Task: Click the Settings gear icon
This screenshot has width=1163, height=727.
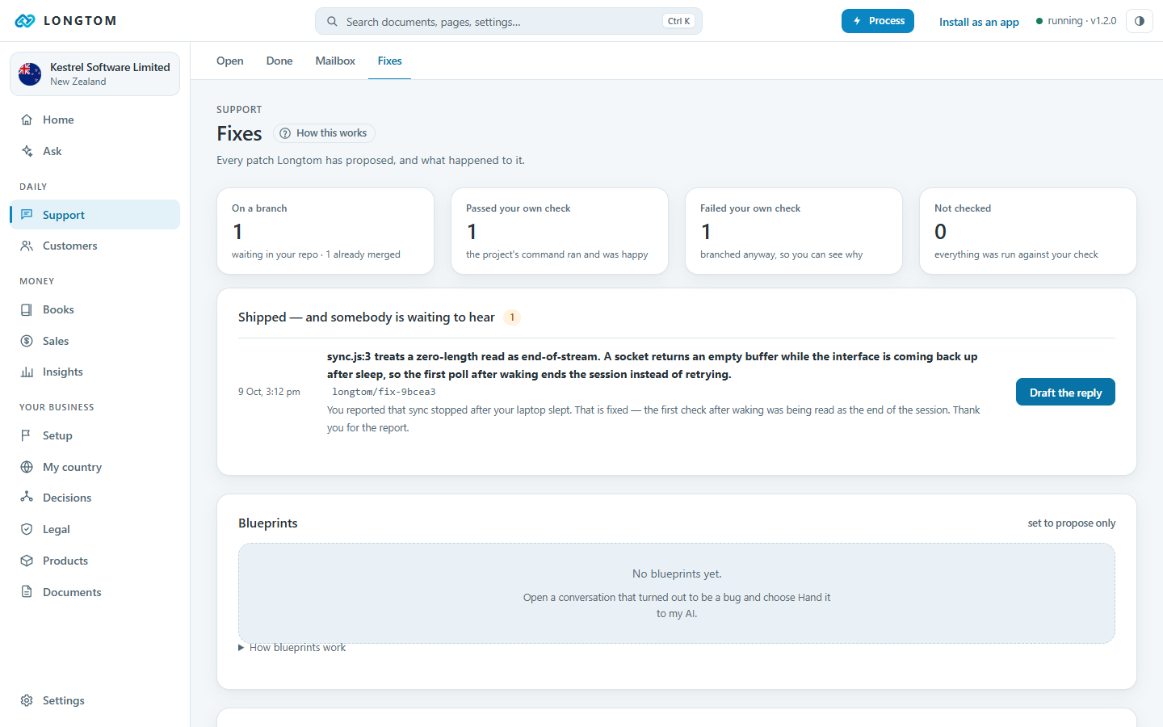Action: click(x=27, y=700)
